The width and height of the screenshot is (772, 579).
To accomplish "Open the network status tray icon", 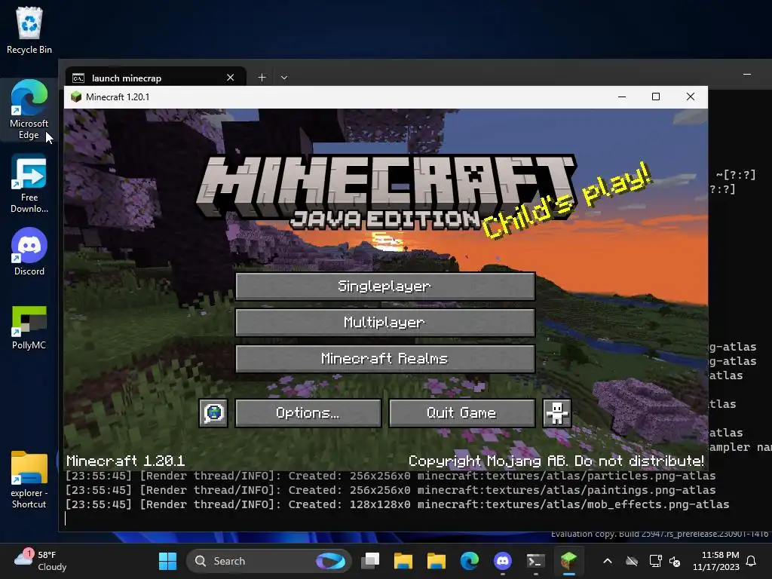I will 655,561.
